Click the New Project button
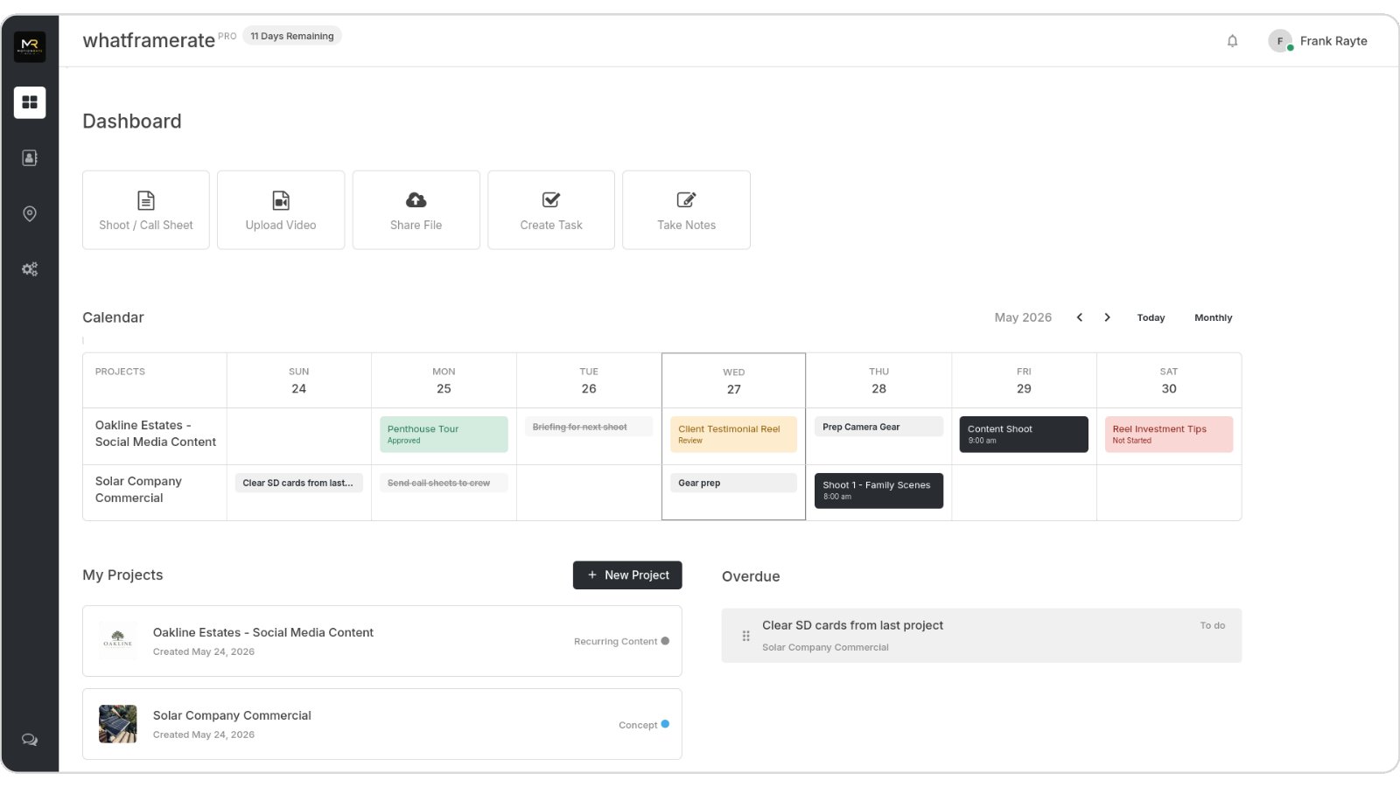The height and width of the screenshot is (787, 1400). [x=627, y=575]
